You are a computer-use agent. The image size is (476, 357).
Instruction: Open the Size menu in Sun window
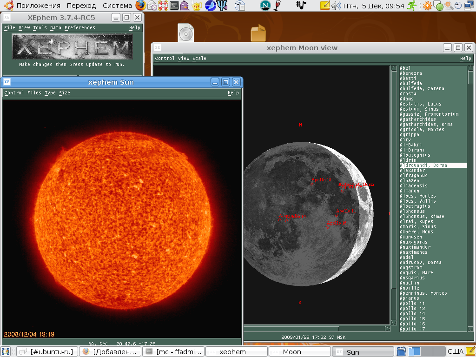pyautogui.click(x=65, y=93)
